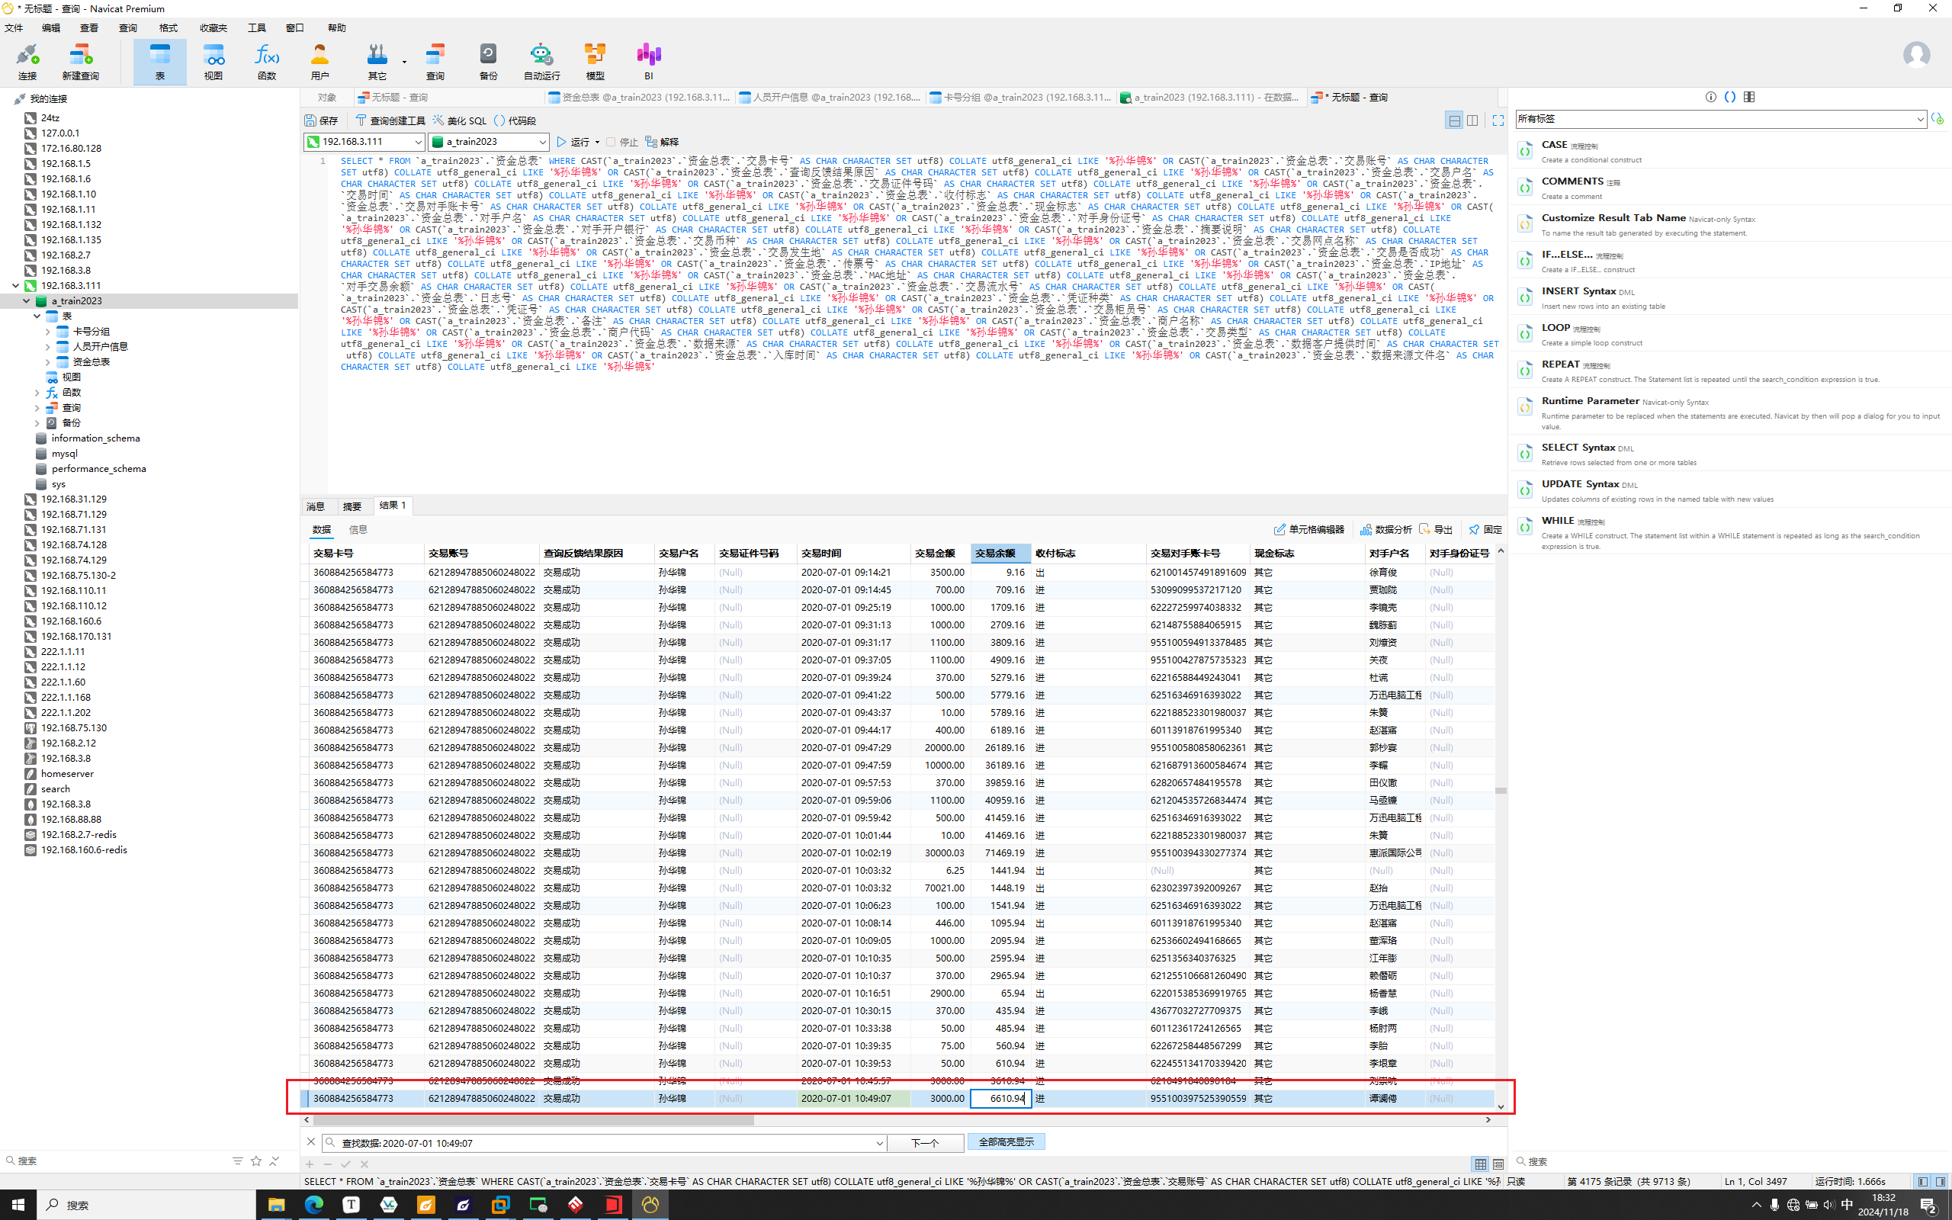1952x1220 pixels.
Task: Open the 收藏夹 favorites menu
Action: coord(213,28)
